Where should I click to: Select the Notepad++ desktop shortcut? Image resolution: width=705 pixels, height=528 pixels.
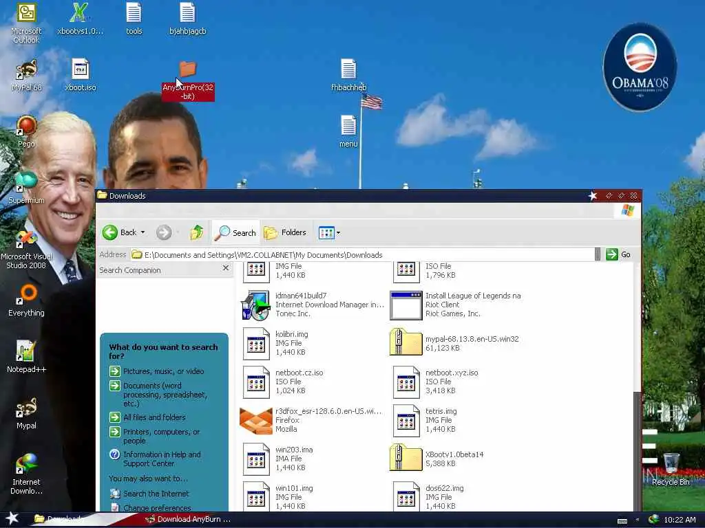(x=26, y=357)
